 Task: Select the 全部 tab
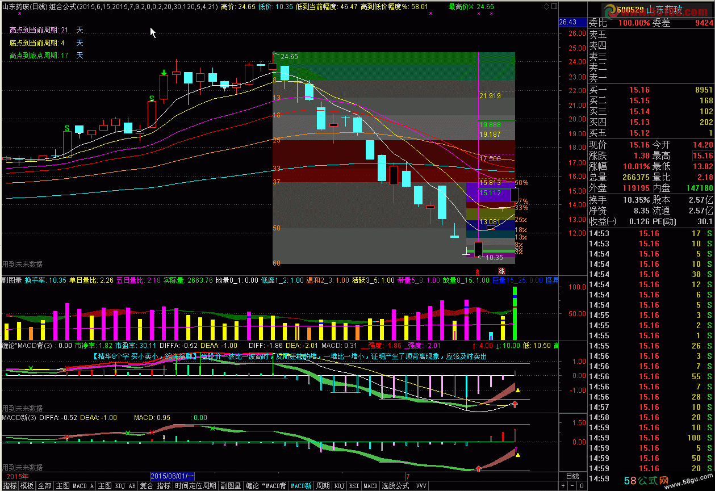click(45, 486)
